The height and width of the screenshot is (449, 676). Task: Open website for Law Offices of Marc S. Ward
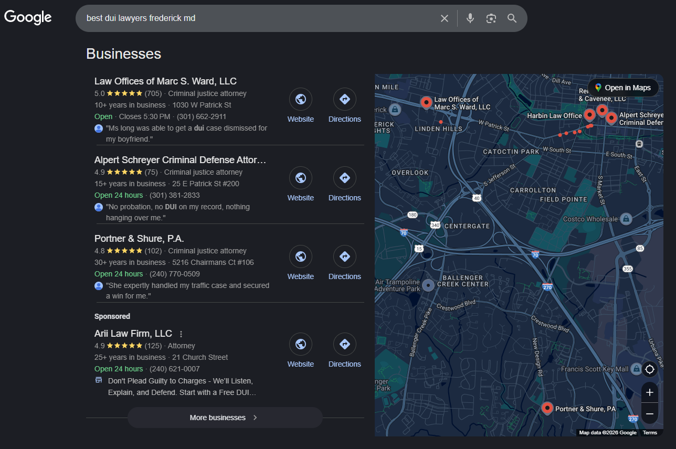[301, 105]
